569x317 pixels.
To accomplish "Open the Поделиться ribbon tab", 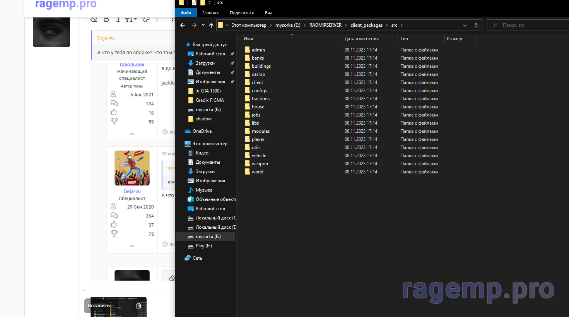I will 242,13.
